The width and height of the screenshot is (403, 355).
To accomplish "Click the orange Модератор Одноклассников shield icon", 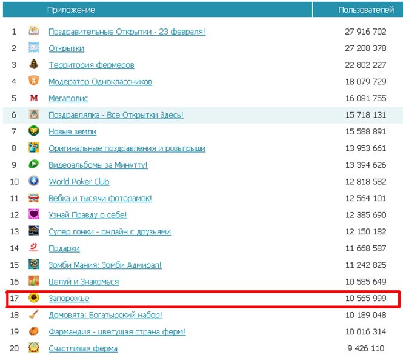I will tap(34, 81).
